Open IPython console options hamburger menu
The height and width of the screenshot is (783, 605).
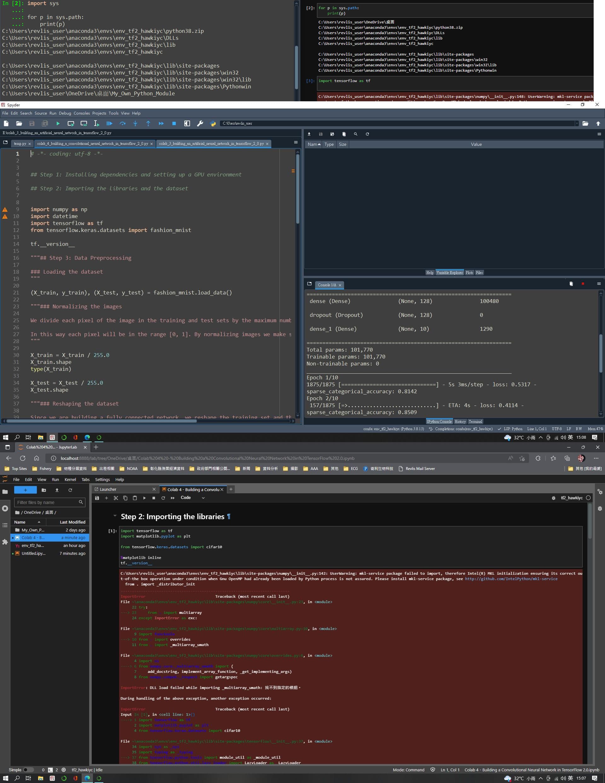point(599,284)
